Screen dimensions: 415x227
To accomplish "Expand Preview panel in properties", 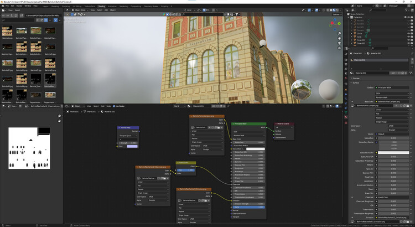I will 356,79.
